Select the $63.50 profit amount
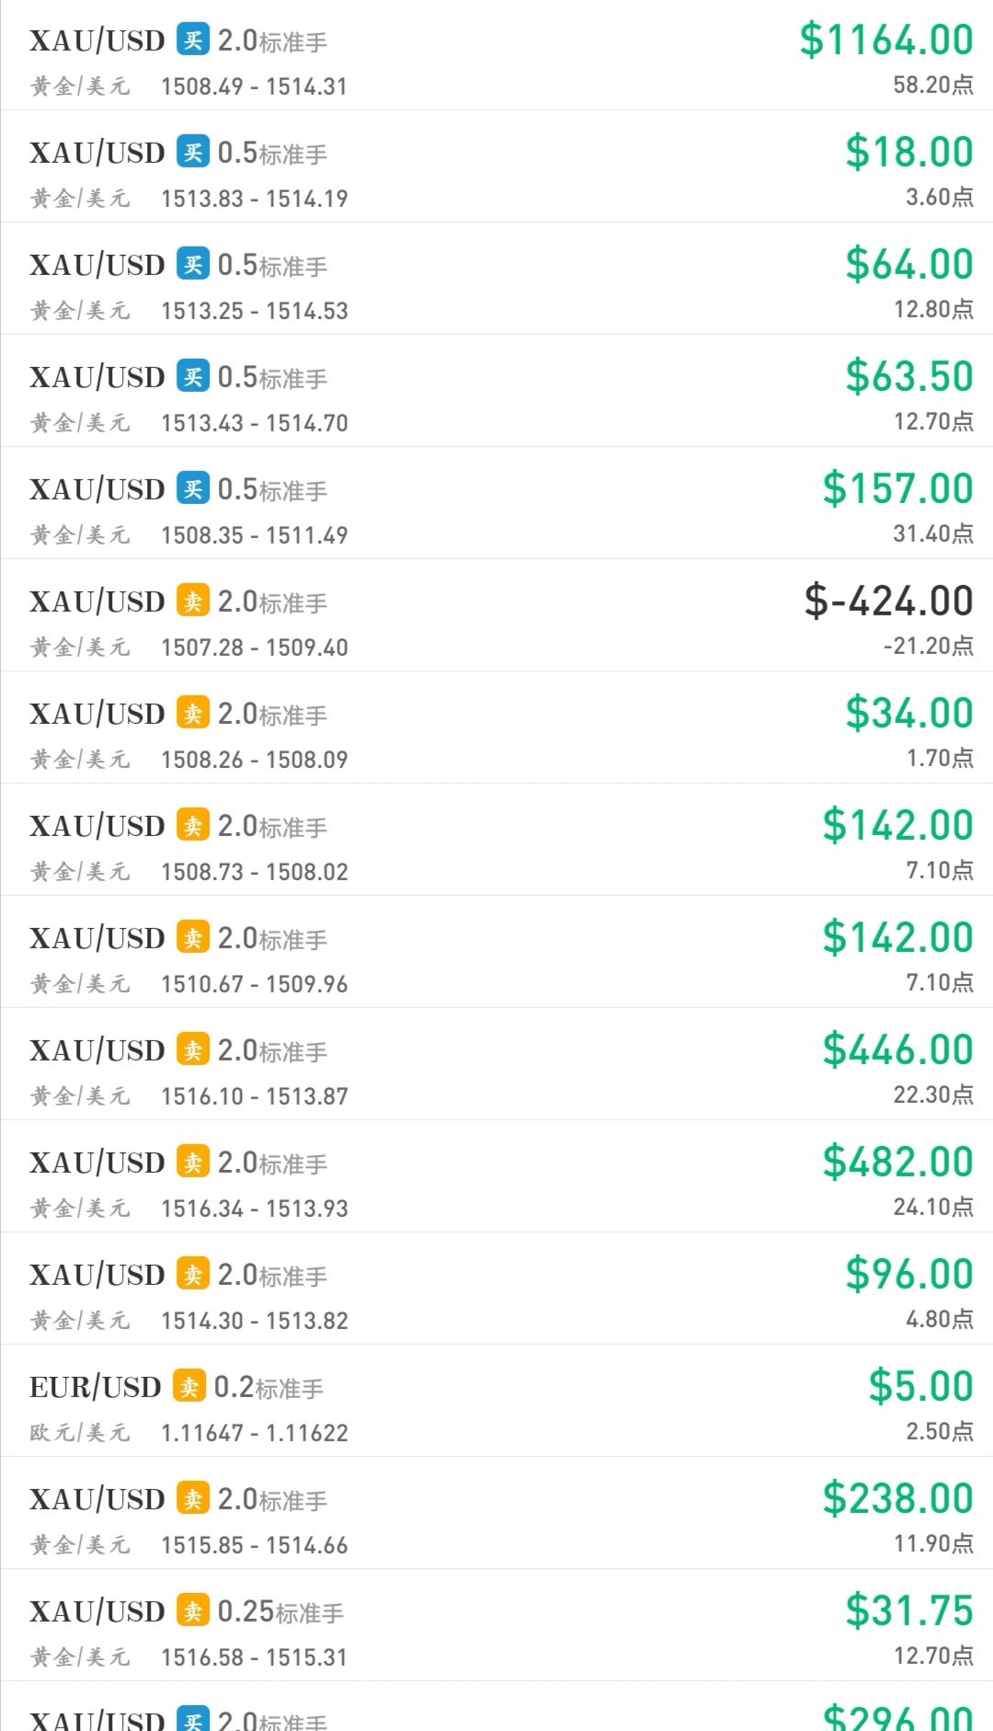This screenshot has height=1731, width=993. (x=909, y=376)
